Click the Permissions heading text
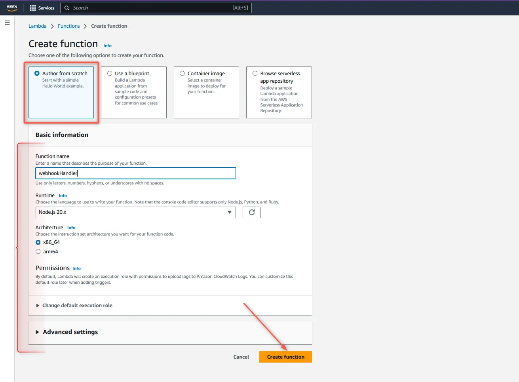This screenshot has height=382, width=519. 53,268
